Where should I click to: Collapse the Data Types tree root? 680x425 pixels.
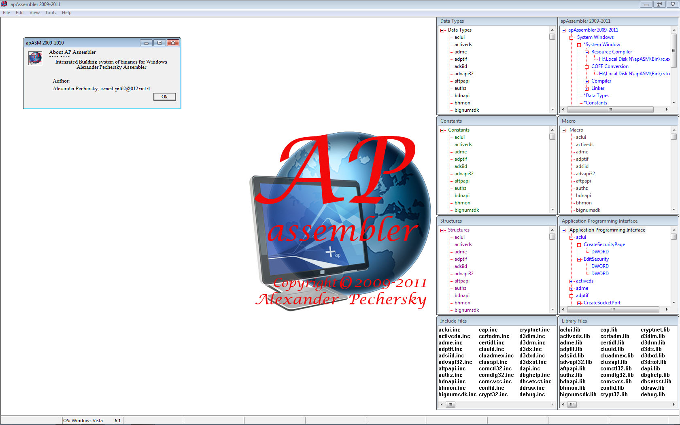(442, 30)
